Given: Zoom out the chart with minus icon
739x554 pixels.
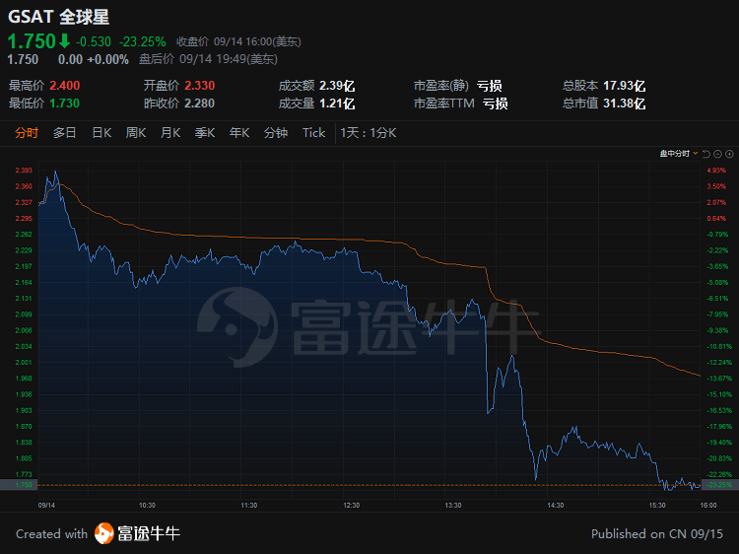Looking at the screenshot, I should (717, 154).
